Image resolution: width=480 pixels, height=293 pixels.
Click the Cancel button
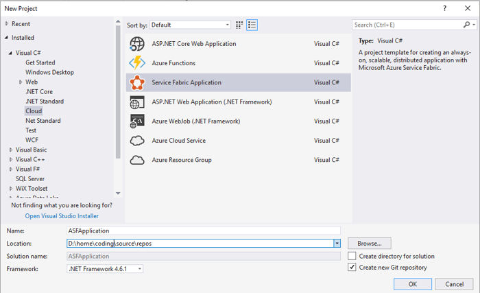click(454, 284)
